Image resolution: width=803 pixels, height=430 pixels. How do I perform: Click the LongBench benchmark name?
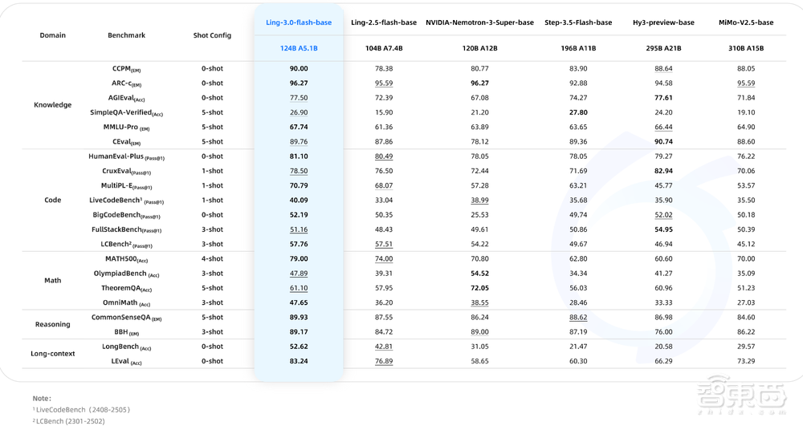pyautogui.click(x=127, y=347)
